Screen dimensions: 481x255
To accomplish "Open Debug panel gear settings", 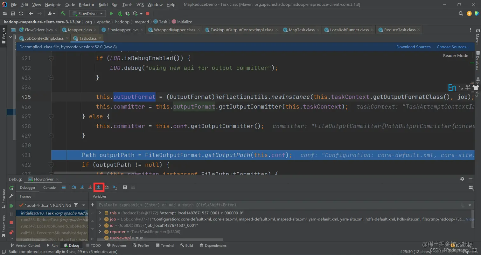I will [462, 179].
